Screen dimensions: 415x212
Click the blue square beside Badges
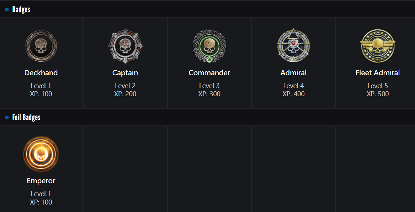[7, 10]
